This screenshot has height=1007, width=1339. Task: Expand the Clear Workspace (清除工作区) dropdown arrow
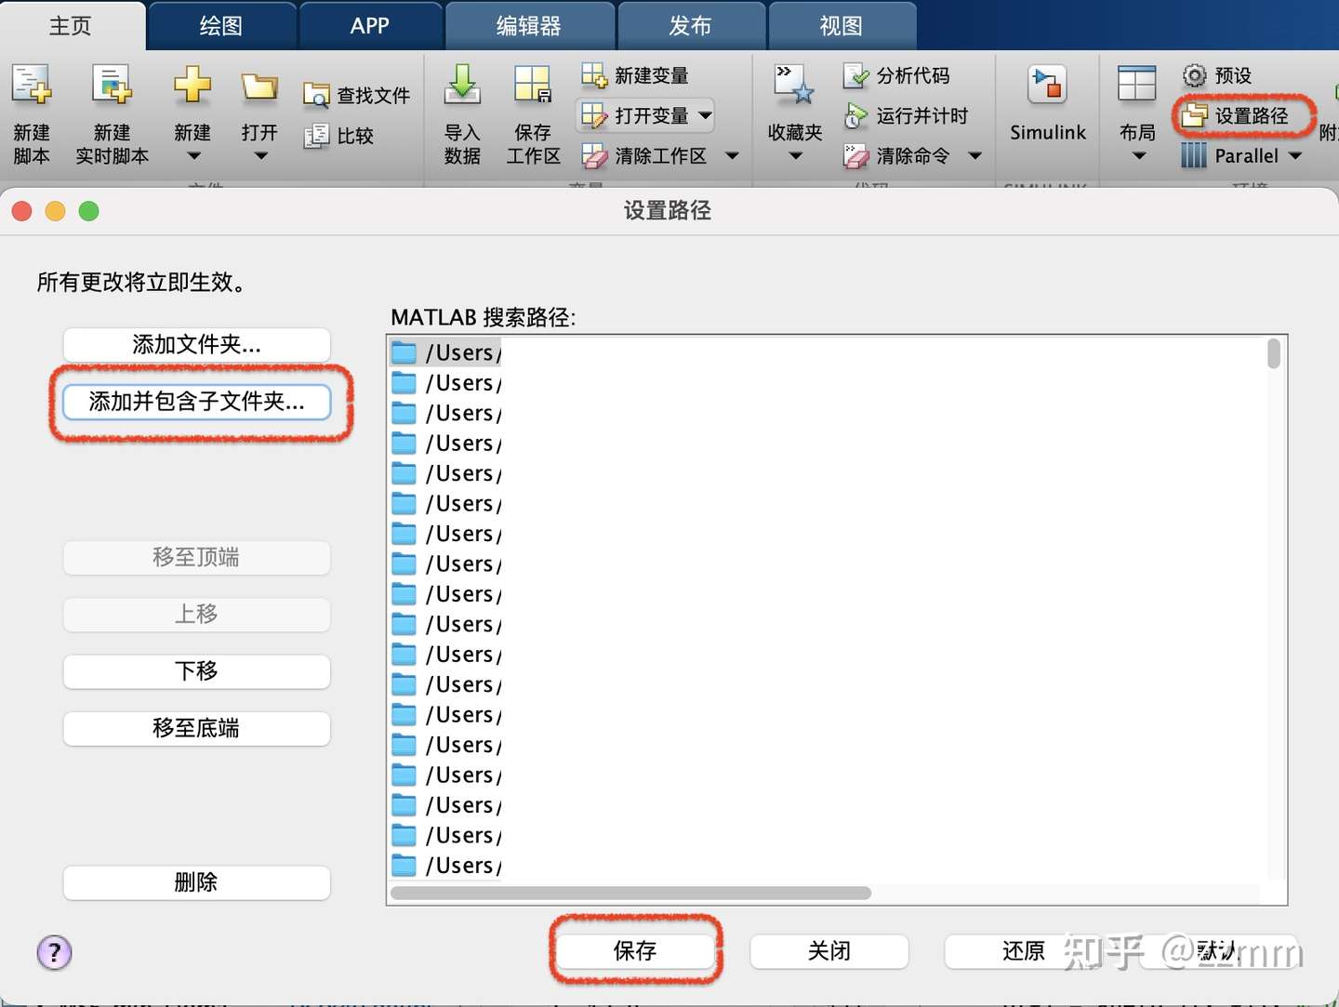pyautogui.click(x=732, y=156)
